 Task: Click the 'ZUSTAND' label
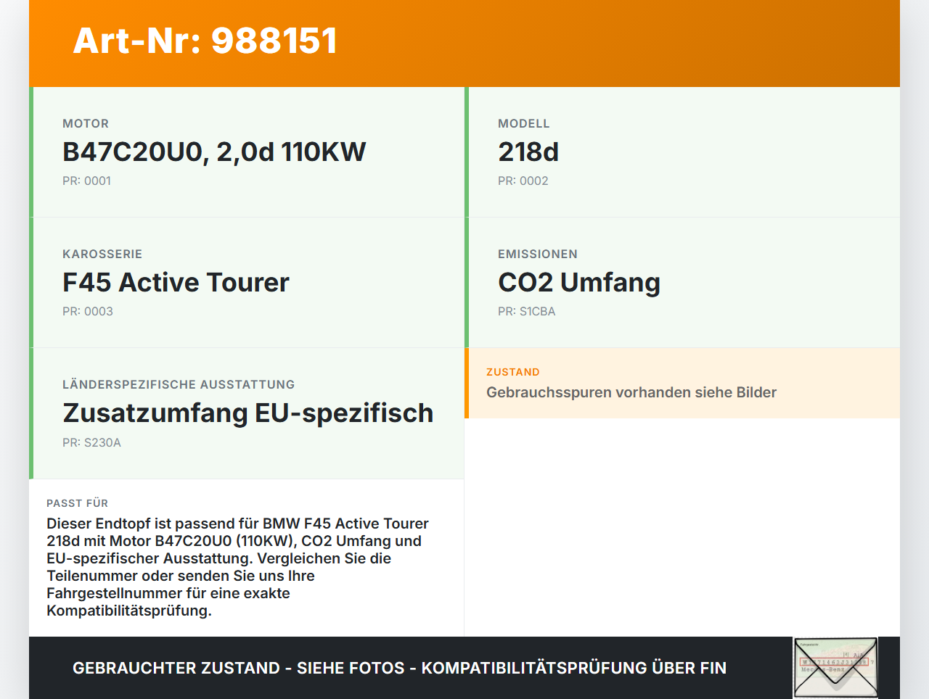pyautogui.click(x=513, y=372)
